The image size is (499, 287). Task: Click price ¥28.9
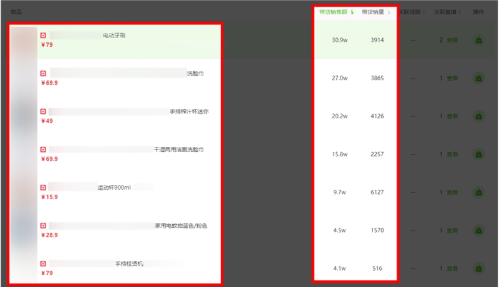(x=49, y=235)
